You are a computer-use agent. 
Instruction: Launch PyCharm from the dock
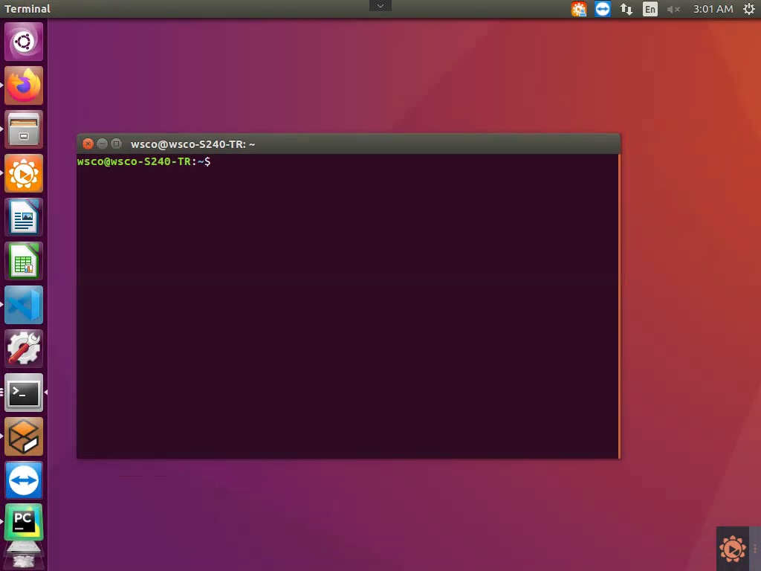[x=24, y=522]
